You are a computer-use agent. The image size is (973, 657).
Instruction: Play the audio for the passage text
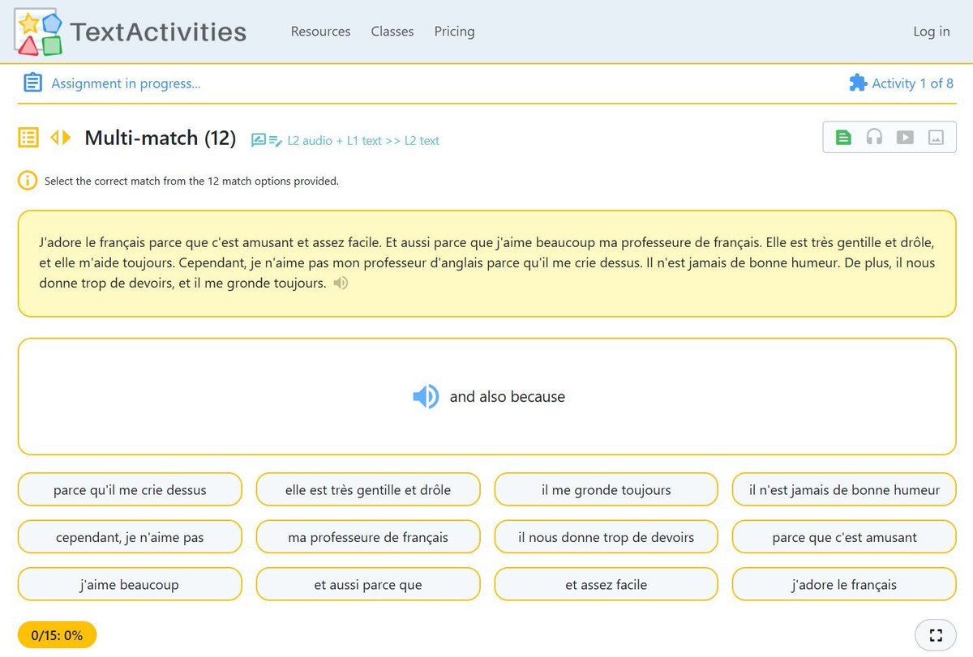[341, 283]
